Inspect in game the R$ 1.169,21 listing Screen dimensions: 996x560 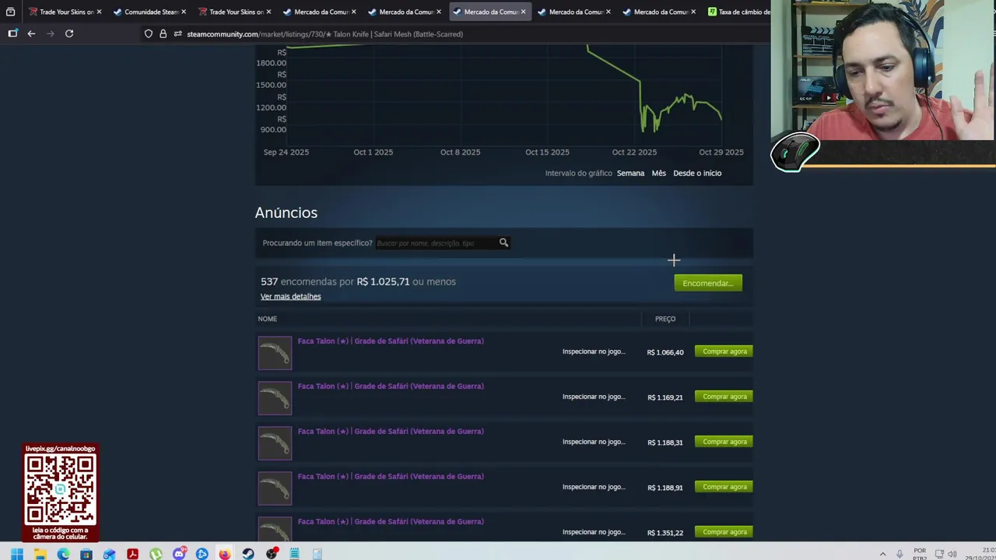(x=594, y=397)
